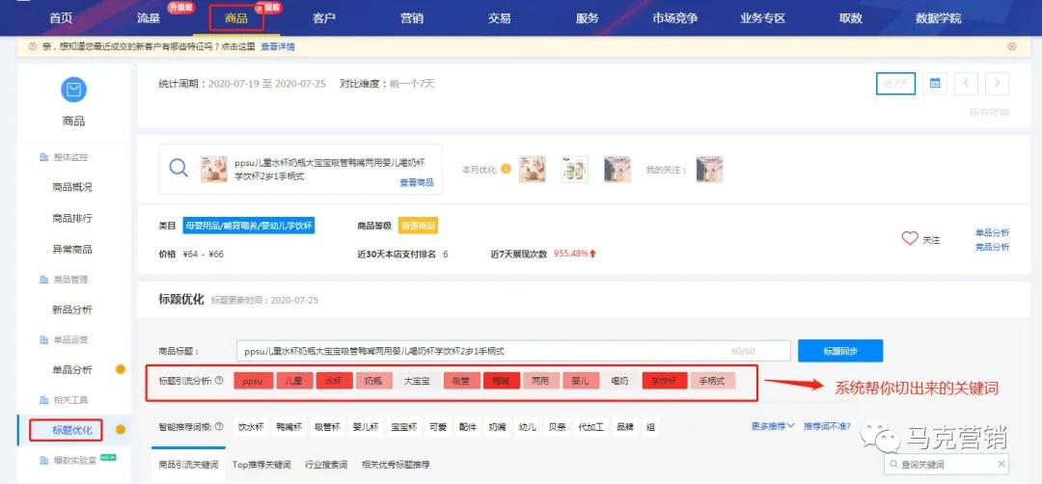Image resolution: width=1042 pixels, height=484 pixels.
Task: Select 标题优化 in the sidebar
Action: click(x=71, y=430)
